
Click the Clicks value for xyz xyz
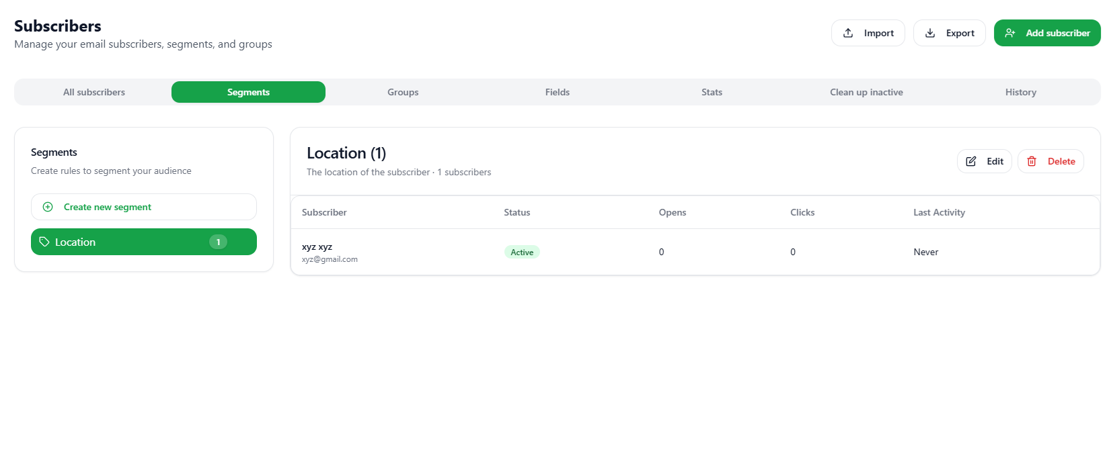(x=793, y=252)
